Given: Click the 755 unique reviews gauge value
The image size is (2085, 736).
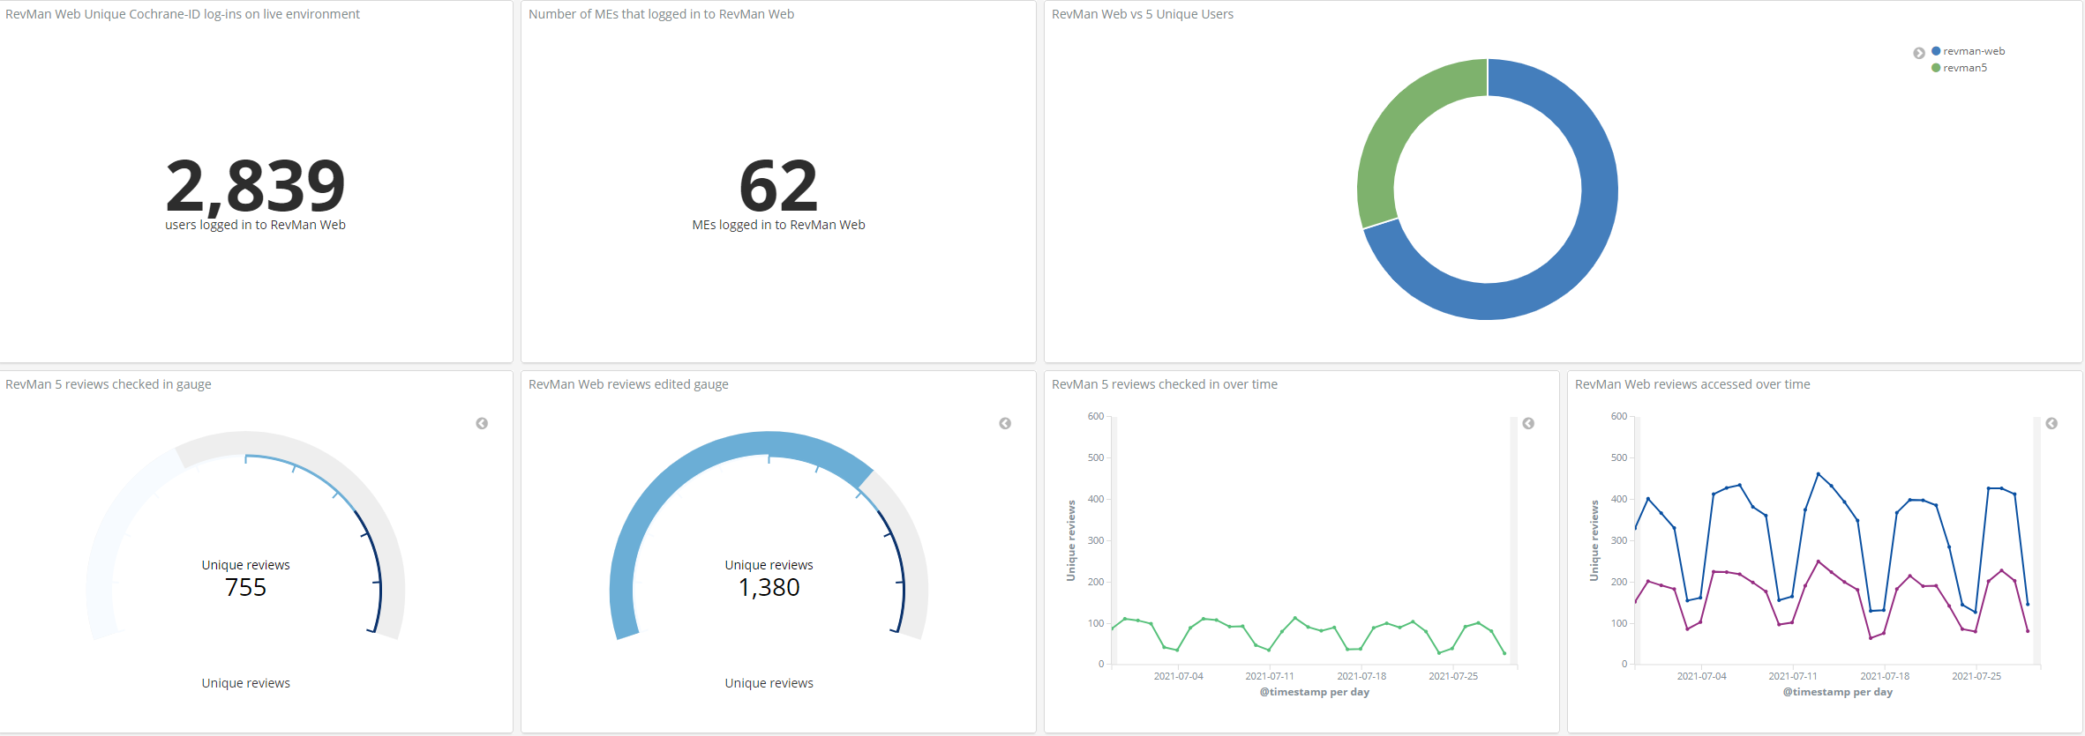Looking at the screenshot, I should pos(245,587).
